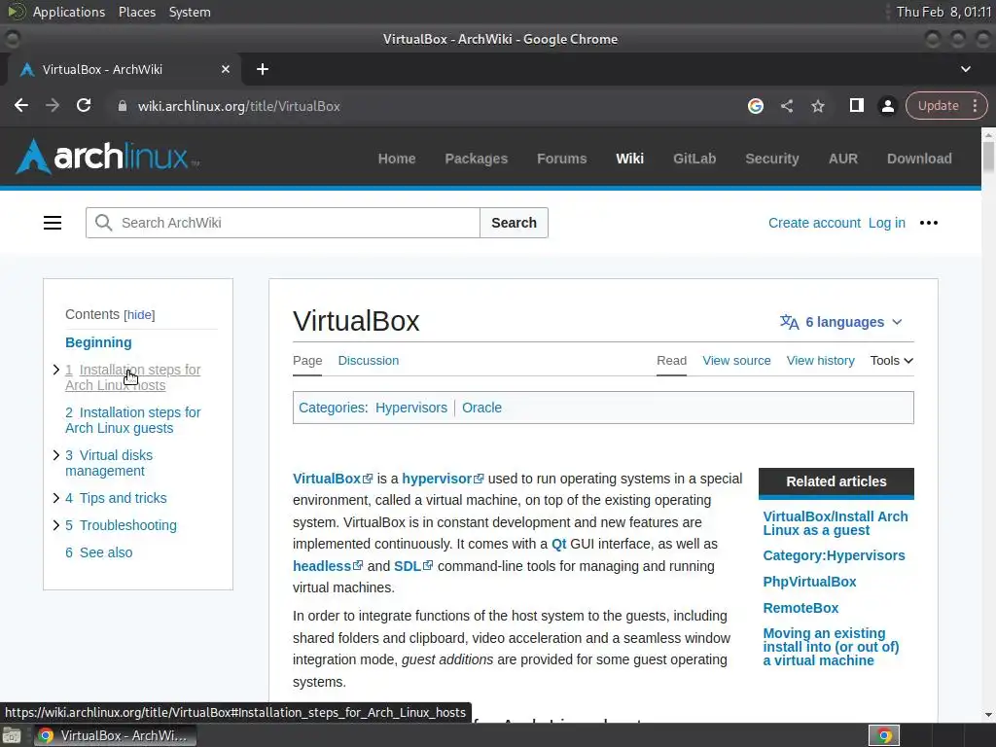996x747 pixels.
Task: Go to Download in Arch navigation
Action: coord(919,159)
